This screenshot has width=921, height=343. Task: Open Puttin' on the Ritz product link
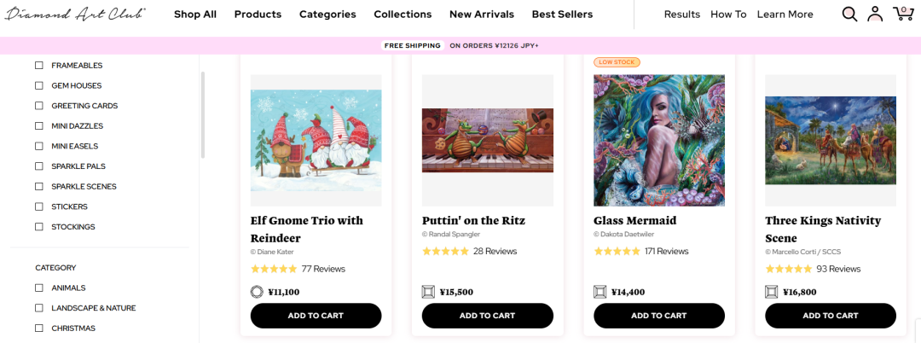473,220
